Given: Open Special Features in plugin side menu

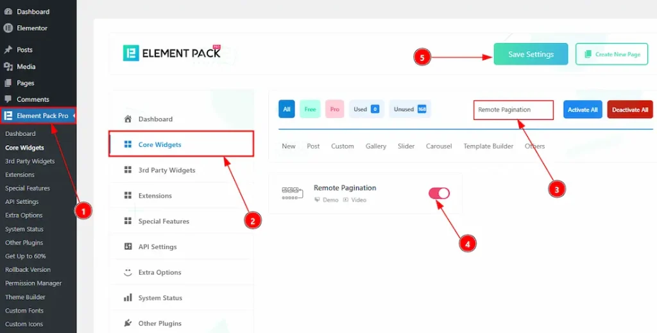Looking at the screenshot, I should coord(181,221).
